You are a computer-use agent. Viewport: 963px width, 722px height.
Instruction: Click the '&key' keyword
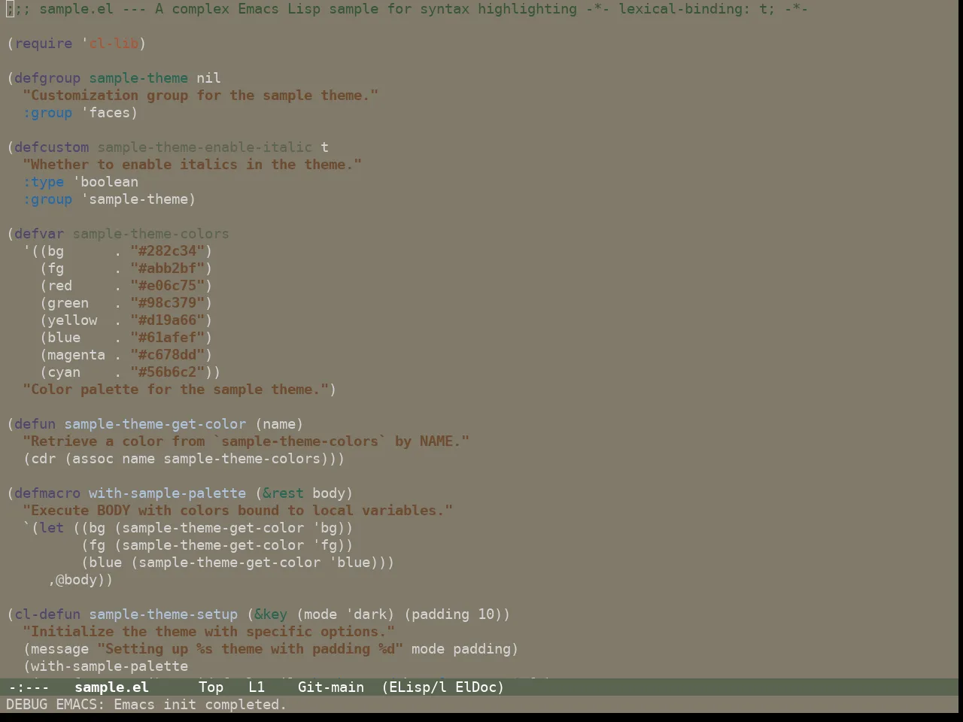[x=271, y=614]
